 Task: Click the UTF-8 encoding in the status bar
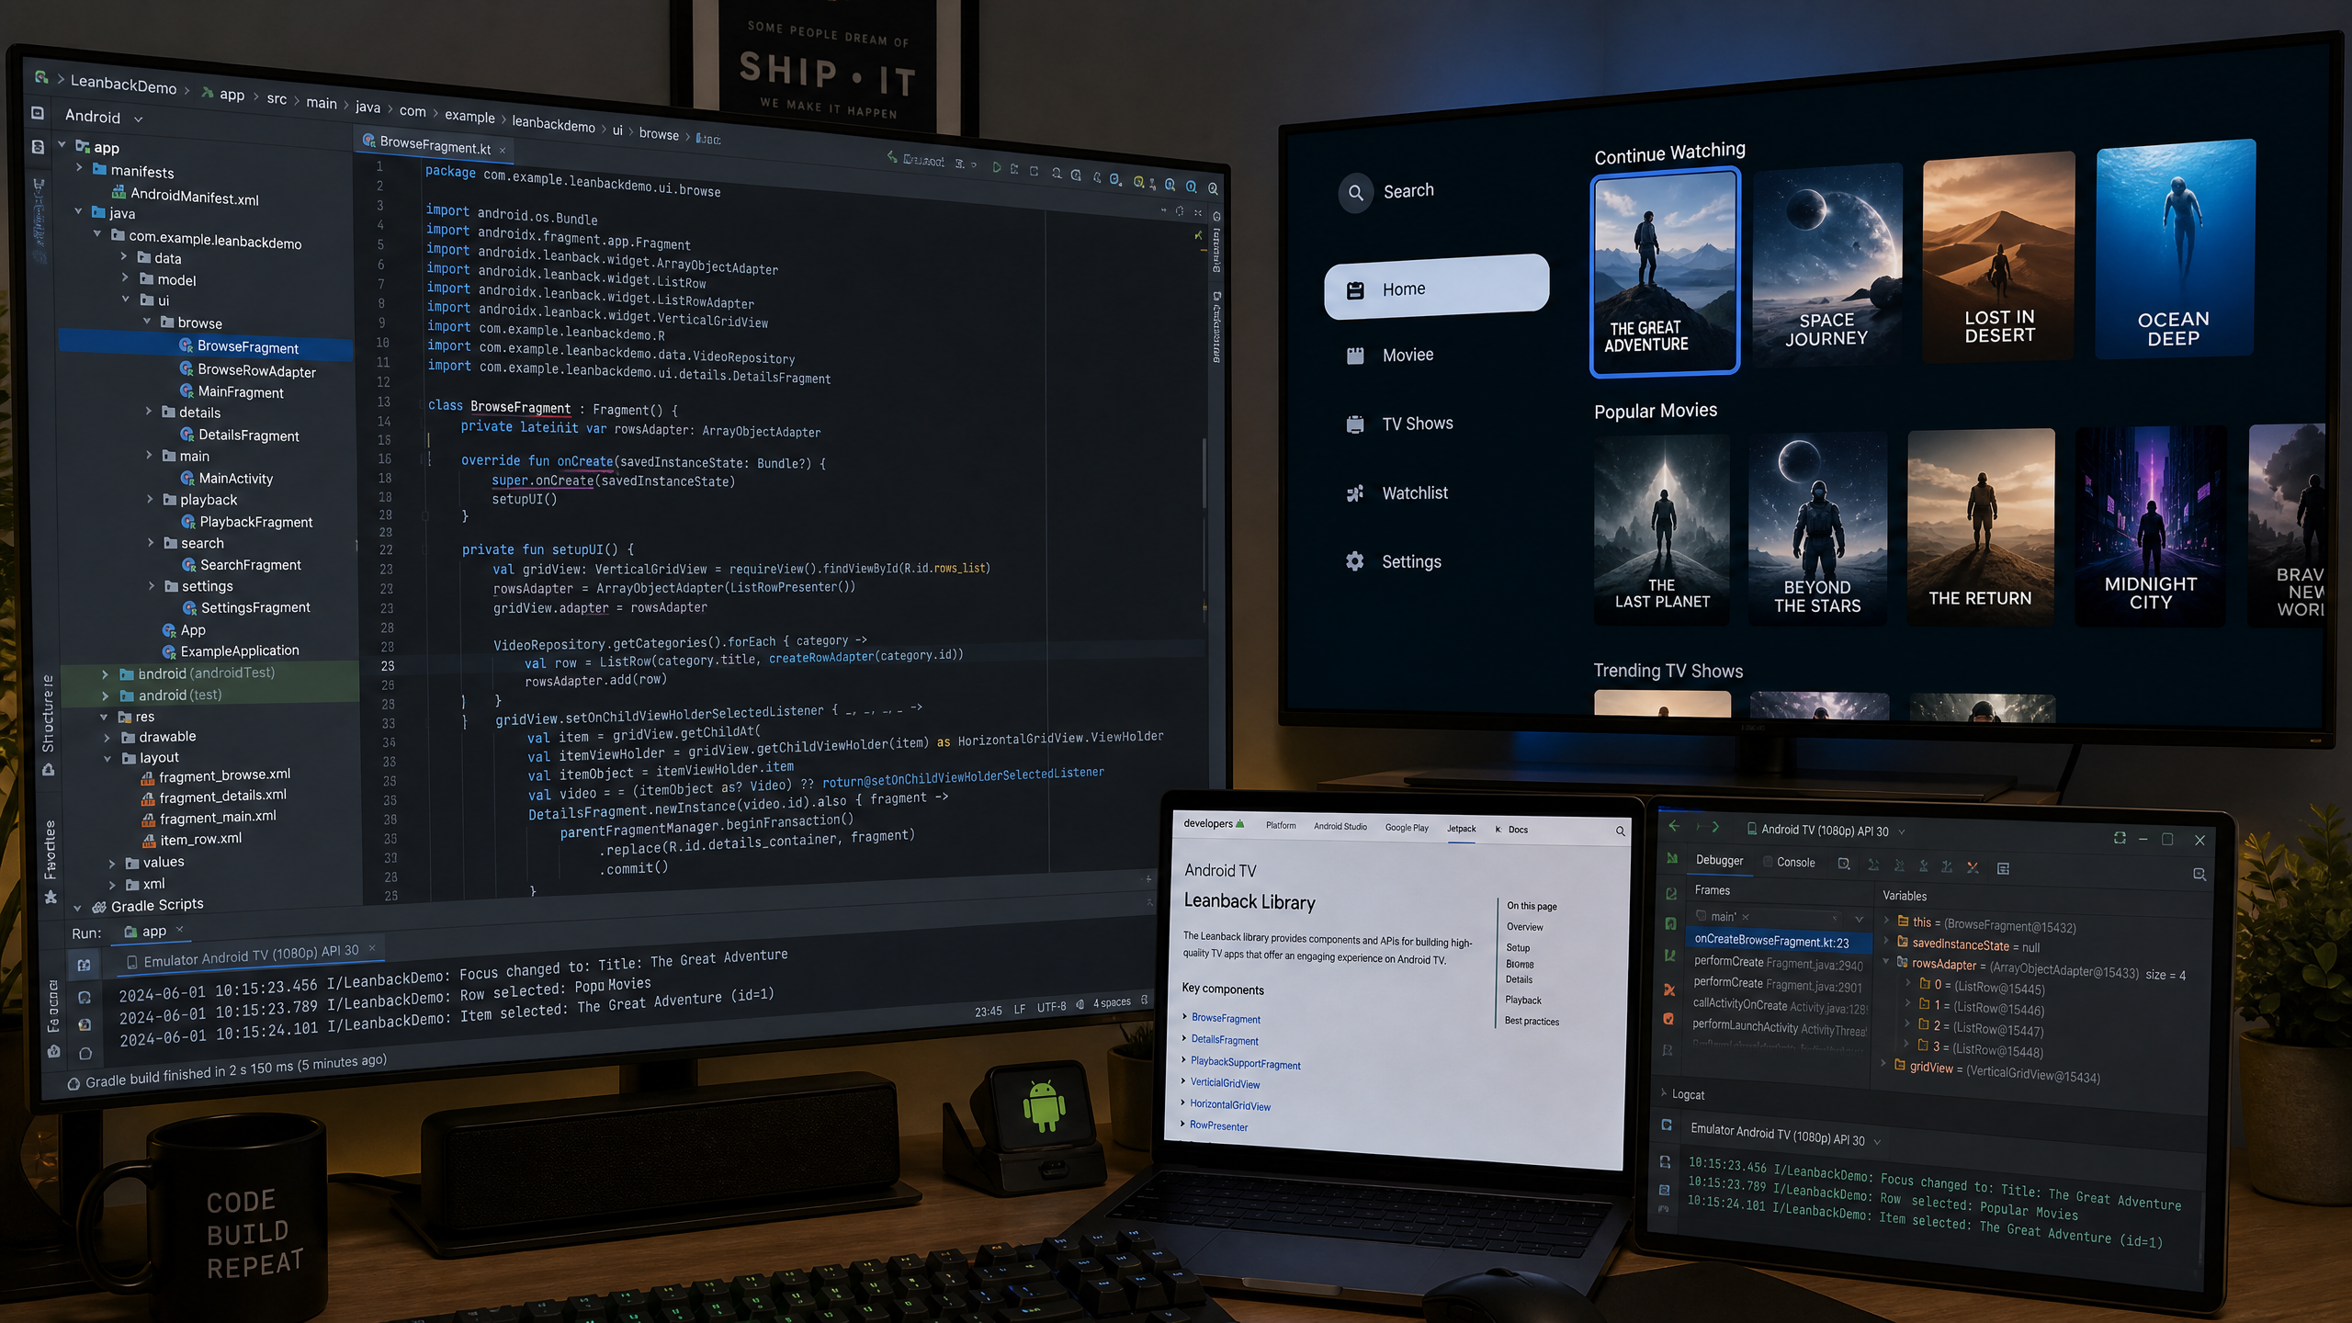coord(1051,1007)
